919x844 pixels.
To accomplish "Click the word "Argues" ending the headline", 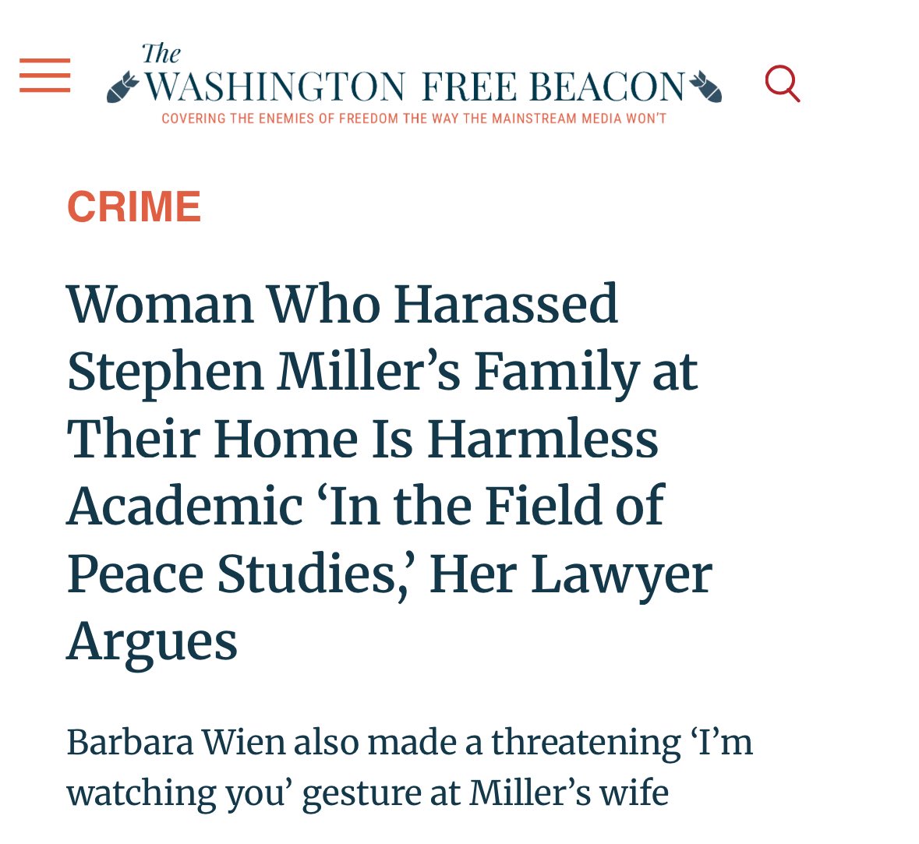I will (x=152, y=642).
